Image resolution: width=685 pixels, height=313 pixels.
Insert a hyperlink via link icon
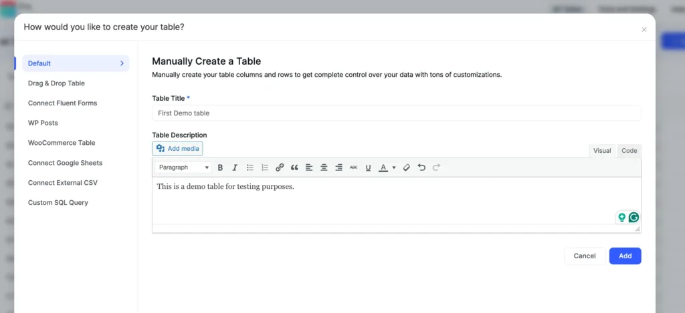pos(280,168)
